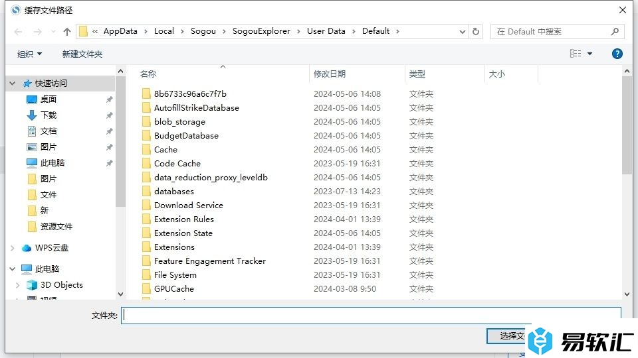Click the file list scroll up arrow
This screenshot has width=638, height=358.
pyautogui.click(x=627, y=71)
